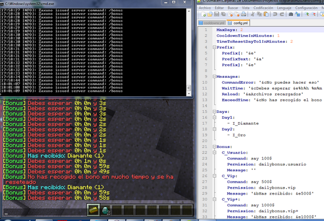Collapse the Messages: block fold marker
This screenshot has width=324, height=221.
point(214,77)
